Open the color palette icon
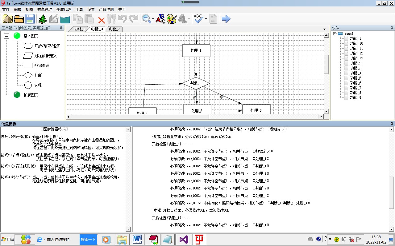The height and width of the screenshot is (246, 395). (172, 19)
